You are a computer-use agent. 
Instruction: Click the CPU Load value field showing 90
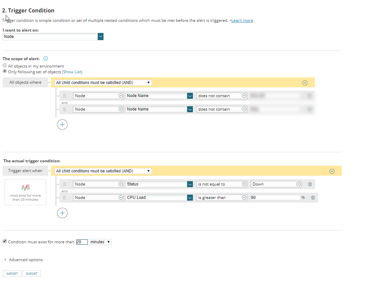tap(275, 198)
